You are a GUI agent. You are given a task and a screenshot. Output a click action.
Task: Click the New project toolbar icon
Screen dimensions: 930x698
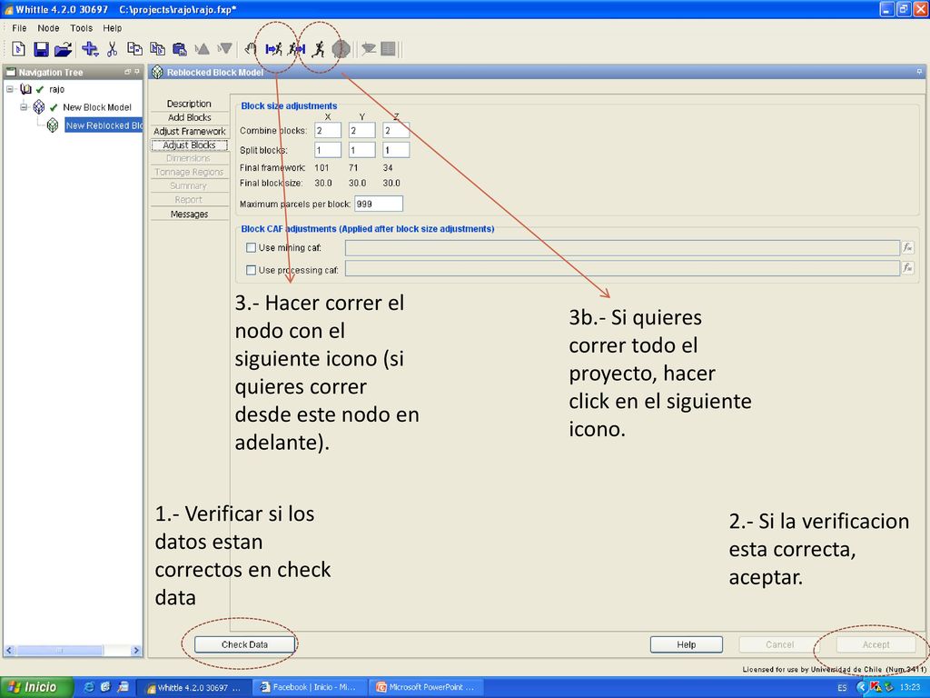(18, 49)
